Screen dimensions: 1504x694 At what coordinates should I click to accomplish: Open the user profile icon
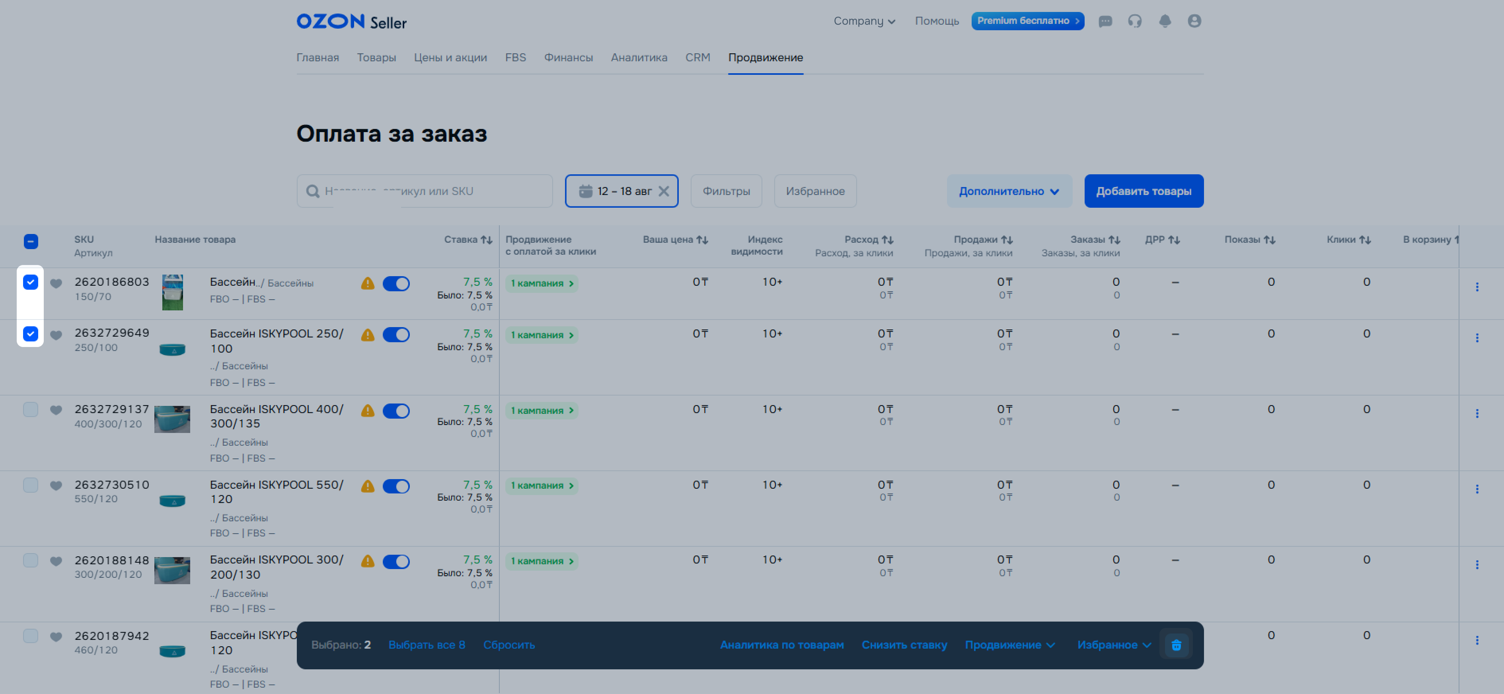1194,21
